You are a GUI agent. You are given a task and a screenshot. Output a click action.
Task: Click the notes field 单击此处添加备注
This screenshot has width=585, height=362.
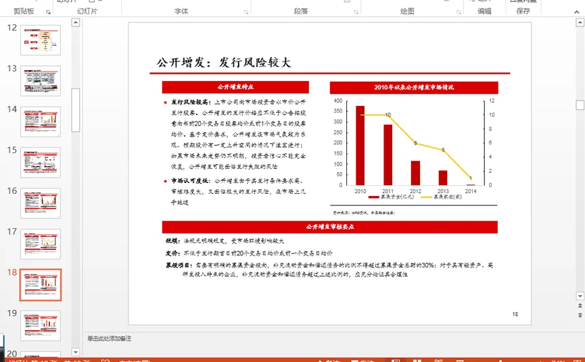[x=110, y=338]
